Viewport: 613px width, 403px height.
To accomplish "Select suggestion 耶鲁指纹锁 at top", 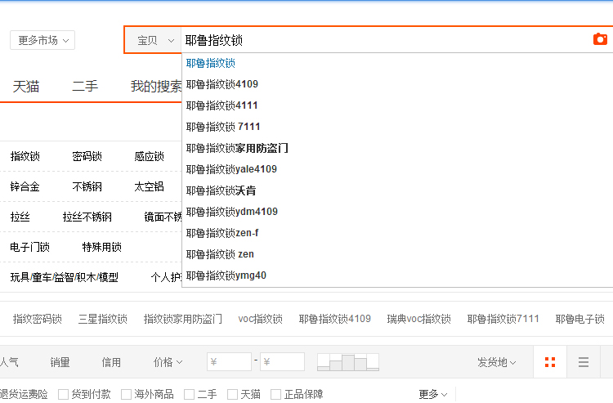I will pos(397,63).
